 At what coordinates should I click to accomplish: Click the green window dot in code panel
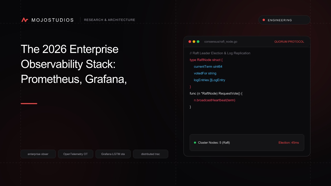198,42
